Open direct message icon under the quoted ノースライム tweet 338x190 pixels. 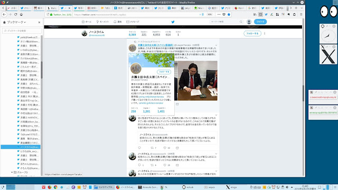177,148
